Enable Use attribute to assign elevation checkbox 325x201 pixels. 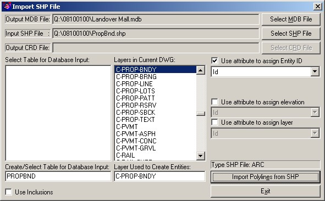pyautogui.click(x=214, y=102)
